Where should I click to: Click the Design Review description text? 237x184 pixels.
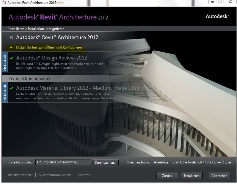click(60, 66)
